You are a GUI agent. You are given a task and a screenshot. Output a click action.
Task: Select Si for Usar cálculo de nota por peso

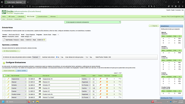pyautogui.click(x=86, y=57)
